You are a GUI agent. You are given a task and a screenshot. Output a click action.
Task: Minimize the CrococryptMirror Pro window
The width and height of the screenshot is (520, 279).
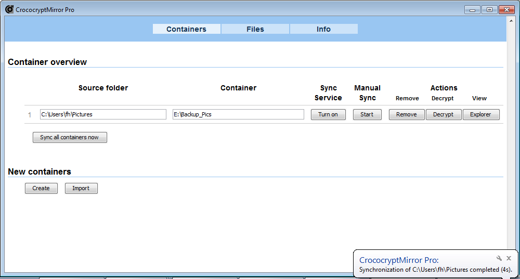pyautogui.click(x=473, y=9)
